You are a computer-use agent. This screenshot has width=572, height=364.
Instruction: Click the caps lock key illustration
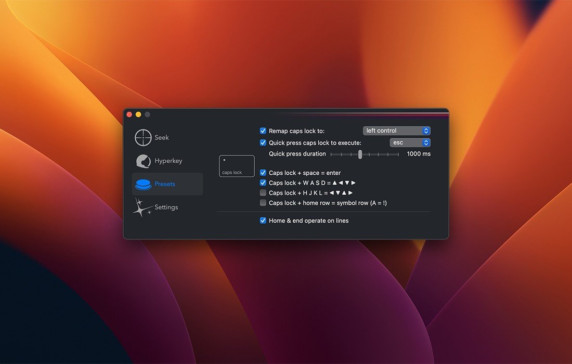[x=237, y=166]
